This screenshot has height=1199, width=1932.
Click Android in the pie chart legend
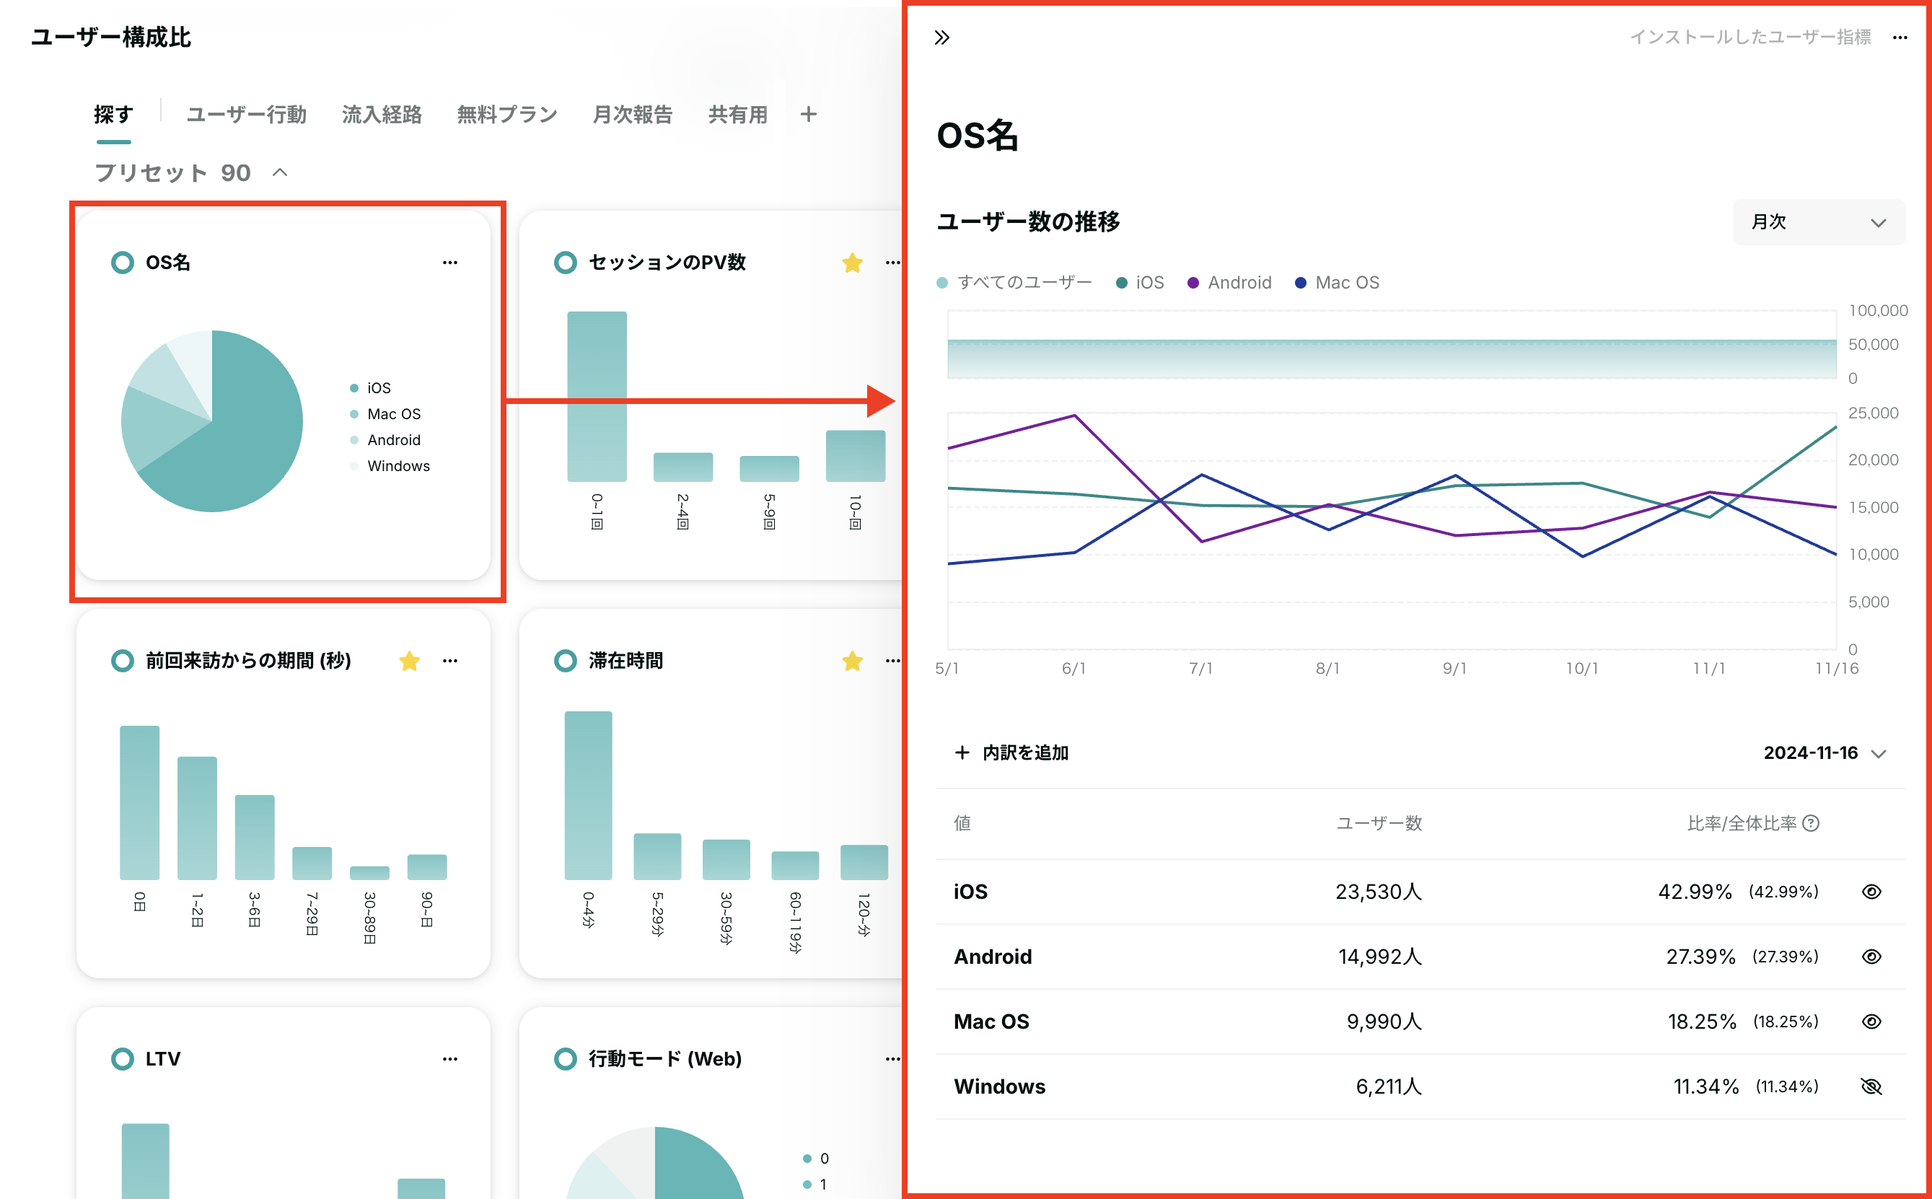385,440
